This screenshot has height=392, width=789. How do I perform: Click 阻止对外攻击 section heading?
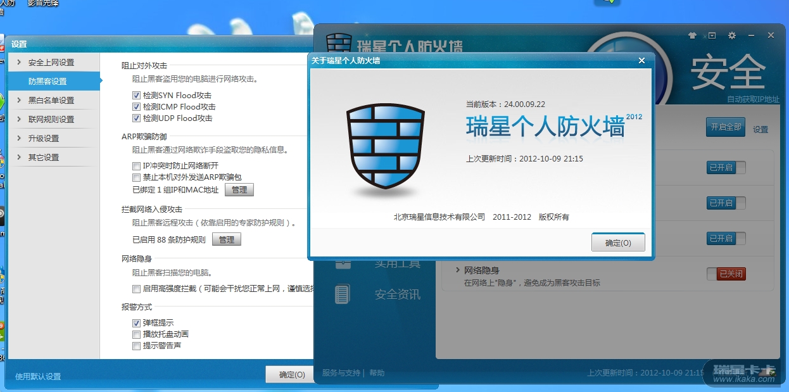coord(144,65)
